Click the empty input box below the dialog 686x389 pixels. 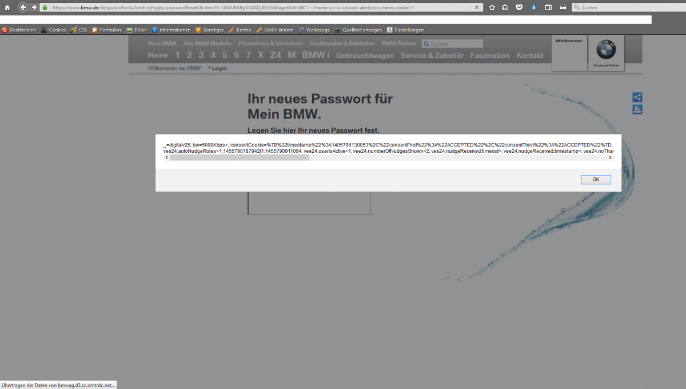(x=309, y=203)
